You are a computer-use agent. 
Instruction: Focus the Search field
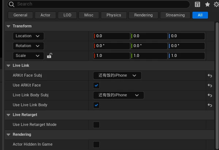click(99, 4)
